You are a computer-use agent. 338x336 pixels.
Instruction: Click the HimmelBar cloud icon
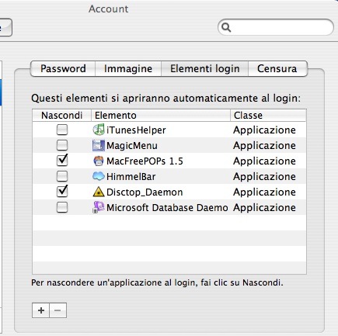click(x=99, y=176)
